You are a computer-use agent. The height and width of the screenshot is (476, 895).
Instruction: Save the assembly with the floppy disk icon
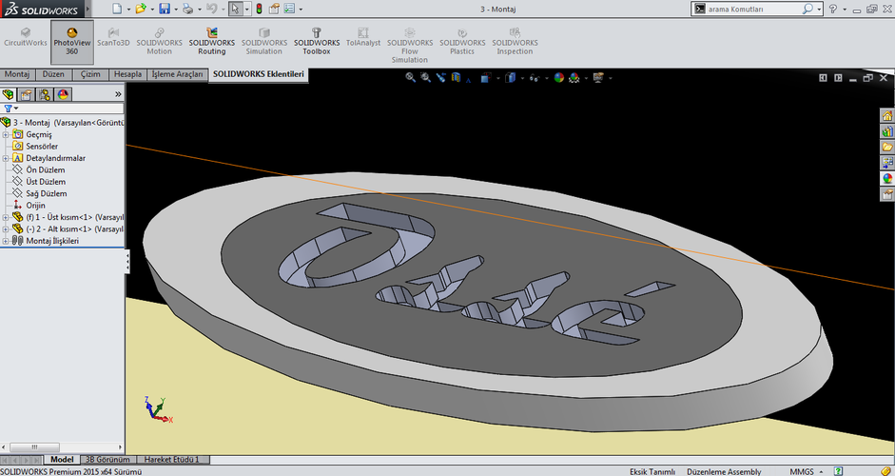click(165, 9)
